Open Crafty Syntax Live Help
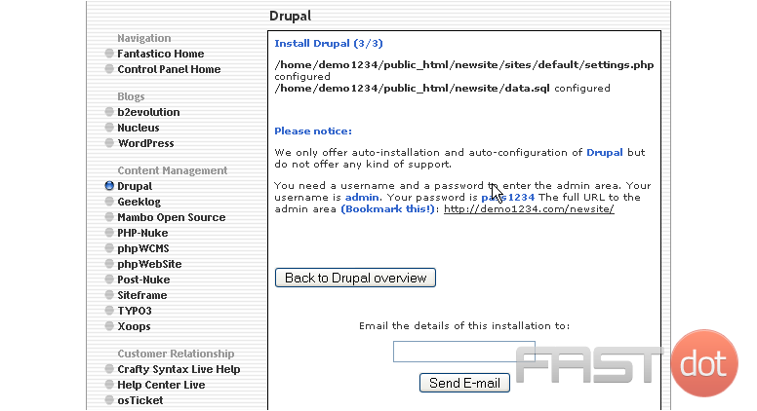 (179, 369)
